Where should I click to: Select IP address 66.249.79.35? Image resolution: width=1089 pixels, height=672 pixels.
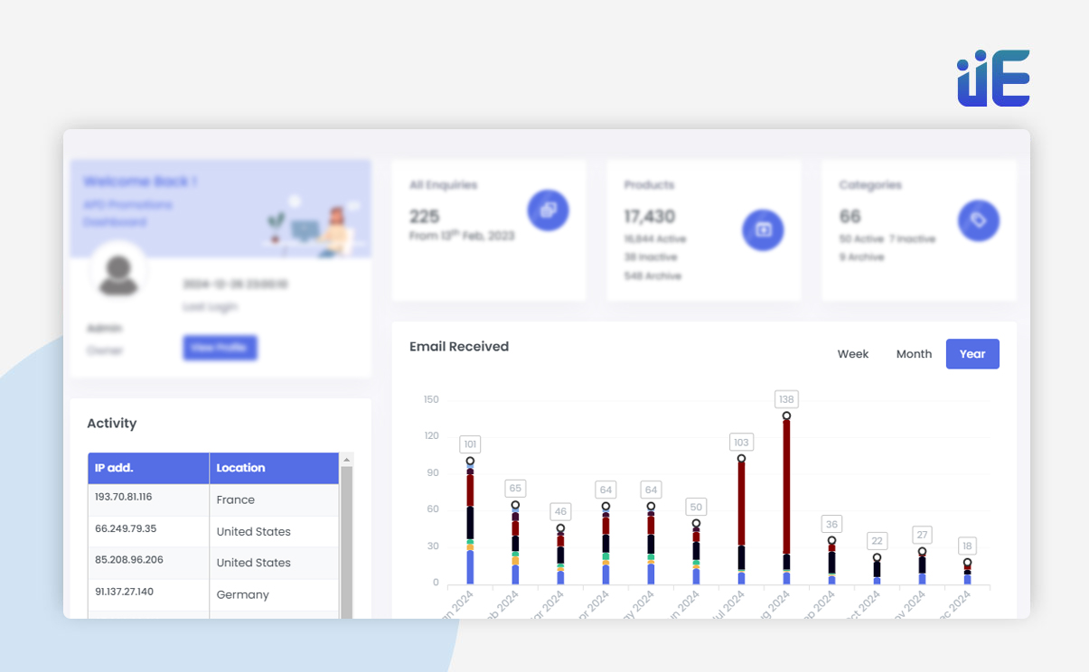126,528
